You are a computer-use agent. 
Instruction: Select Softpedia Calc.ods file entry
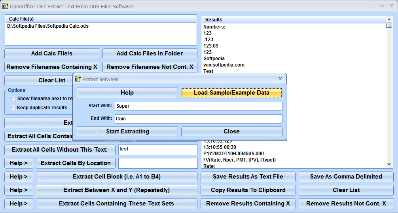coord(48,26)
